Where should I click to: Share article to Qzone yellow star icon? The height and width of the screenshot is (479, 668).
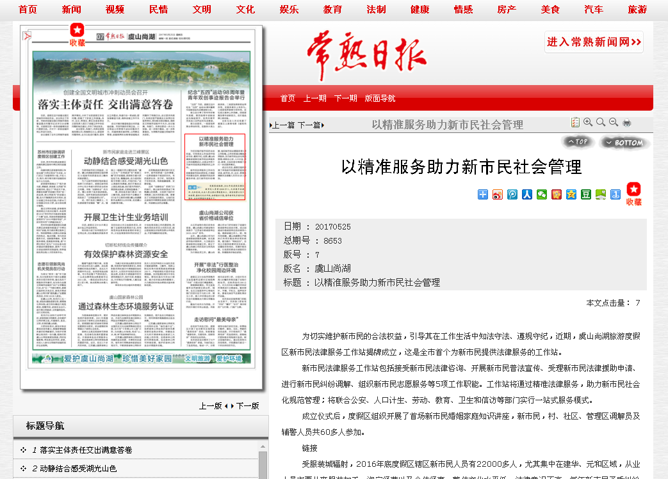click(571, 194)
